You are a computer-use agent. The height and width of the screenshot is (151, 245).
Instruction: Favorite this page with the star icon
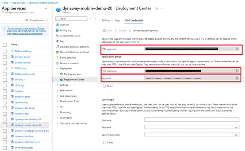[x=157, y=8]
